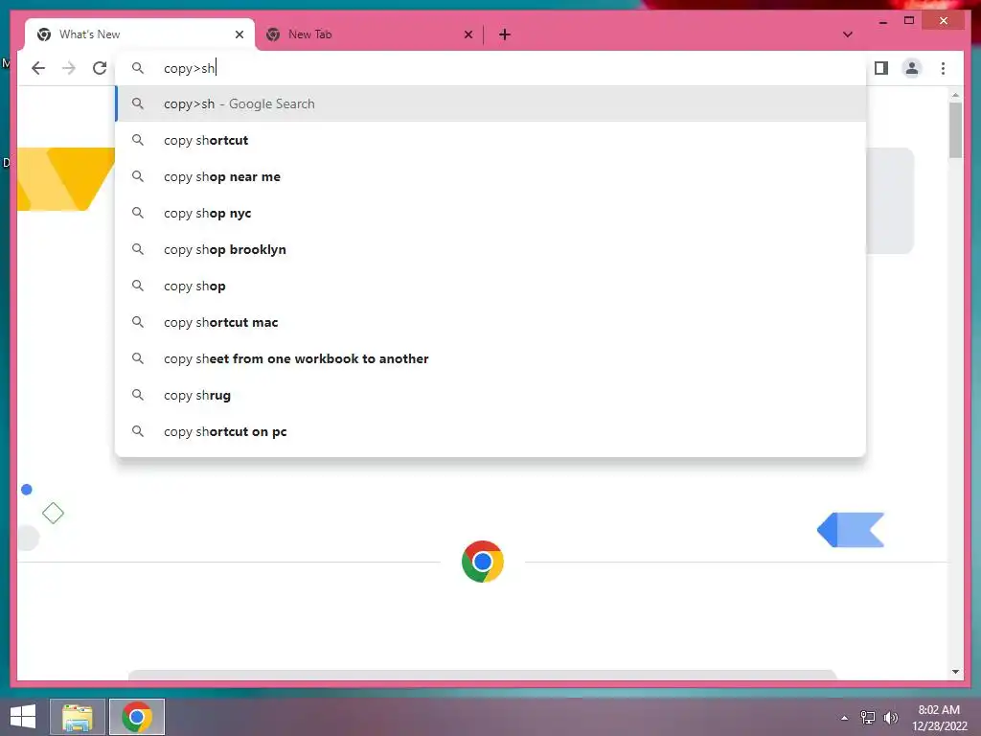Viewport: 981px width, 736px height.
Task: Reload the page with the refresh icon
Action: 100,68
